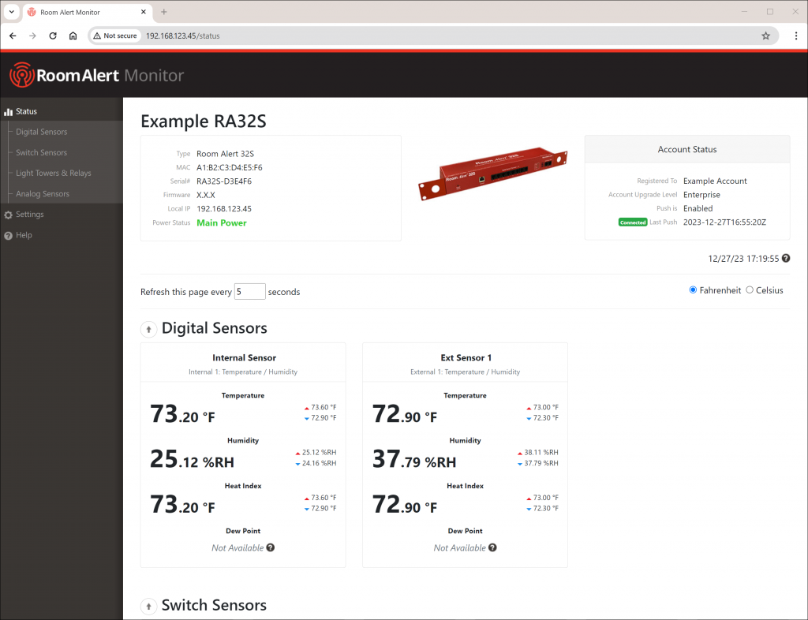Open the Chrome three-dot menu

[x=796, y=35]
